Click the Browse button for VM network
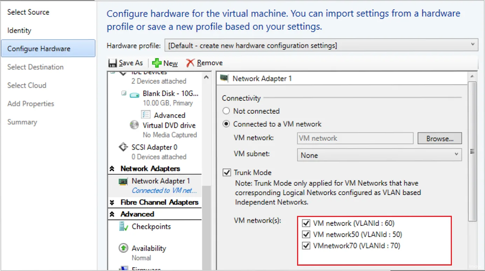The height and width of the screenshot is (271, 485). click(439, 138)
